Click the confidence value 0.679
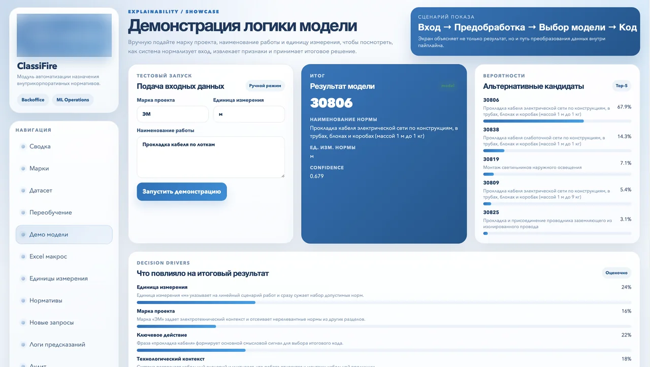The height and width of the screenshot is (367, 650). click(x=317, y=176)
